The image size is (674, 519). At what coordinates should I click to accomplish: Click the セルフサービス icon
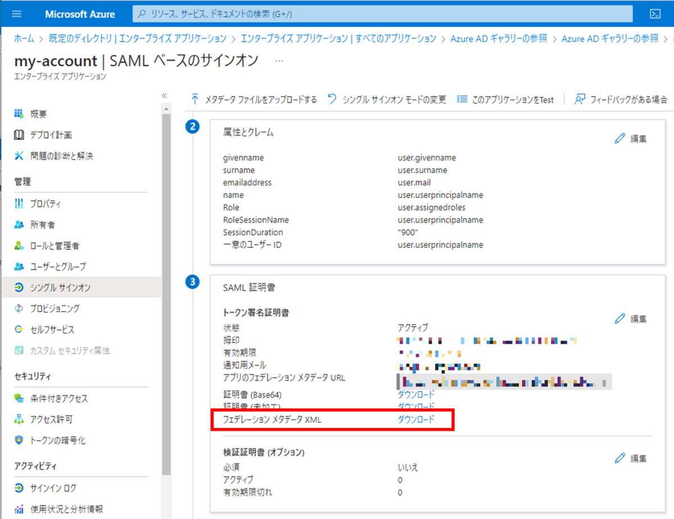[x=19, y=330]
